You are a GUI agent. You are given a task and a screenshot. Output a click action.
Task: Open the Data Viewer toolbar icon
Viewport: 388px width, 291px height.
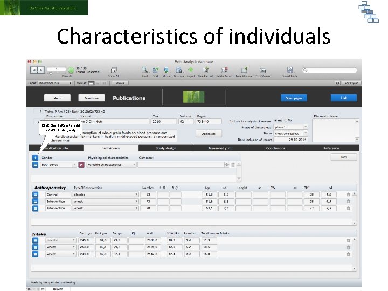pyautogui.click(x=262, y=70)
